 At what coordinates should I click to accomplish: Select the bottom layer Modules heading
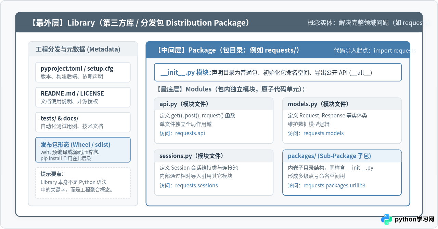coord(230,89)
